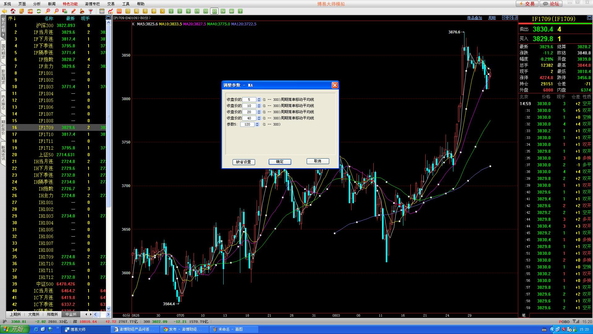Switch to the Tick chart icon
The width and height of the screenshot is (593, 334).
point(119,11)
